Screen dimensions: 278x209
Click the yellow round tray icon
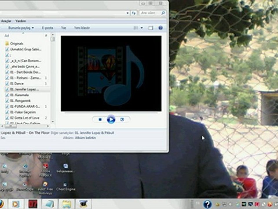[217, 204]
